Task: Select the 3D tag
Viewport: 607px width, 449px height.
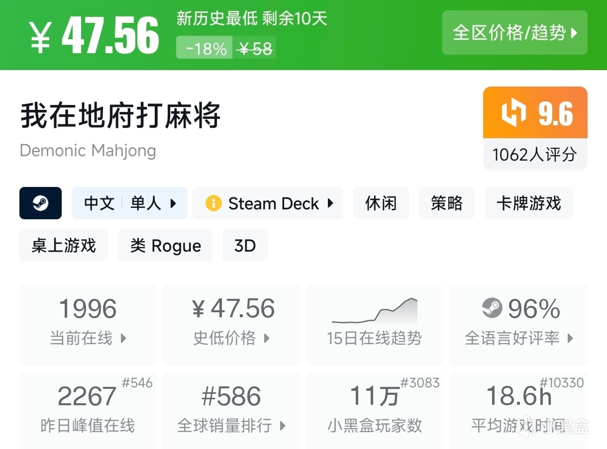Action: [245, 246]
